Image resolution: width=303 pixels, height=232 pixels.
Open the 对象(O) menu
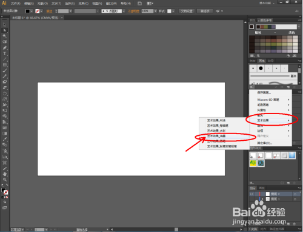(x=42, y=4)
